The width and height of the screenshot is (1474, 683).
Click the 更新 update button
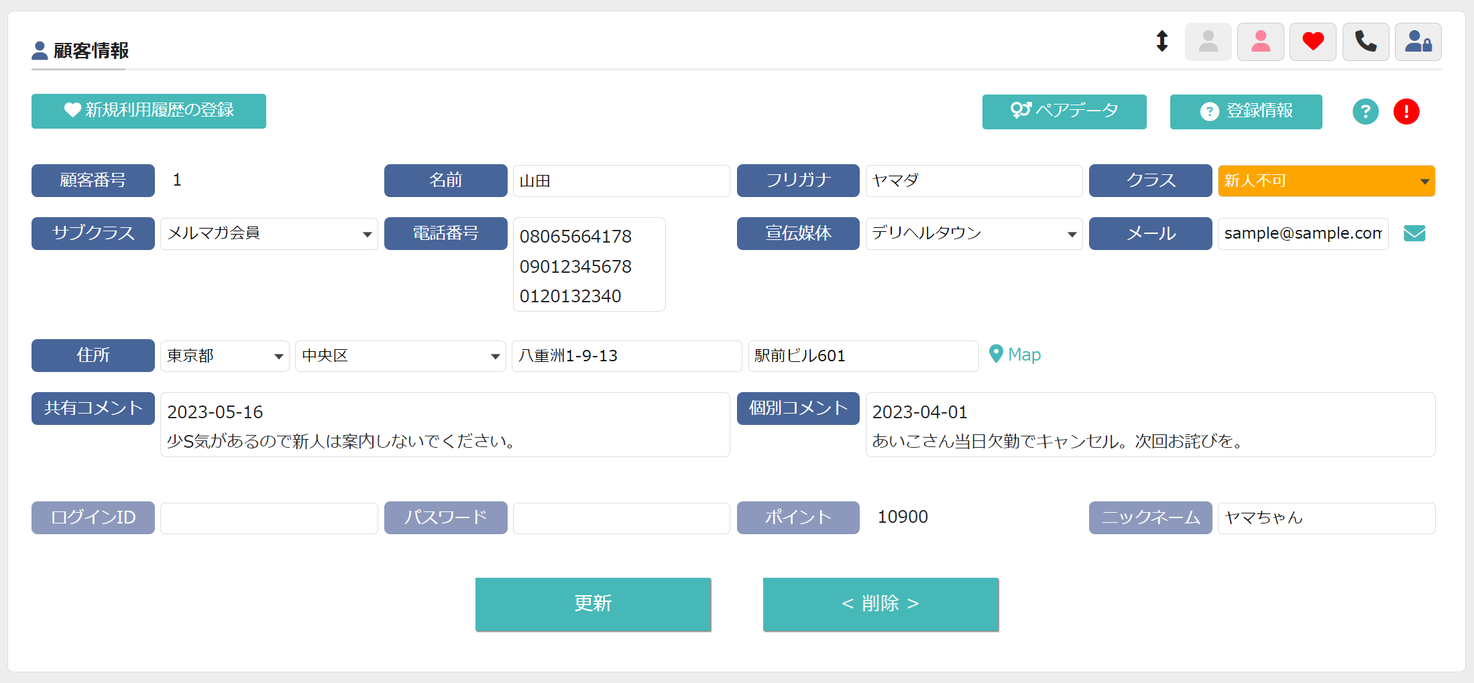click(x=593, y=604)
